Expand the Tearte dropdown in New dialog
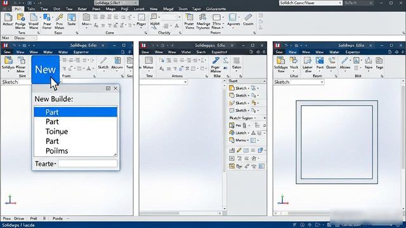This screenshot has height=228, width=406. [x=55, y=164]
